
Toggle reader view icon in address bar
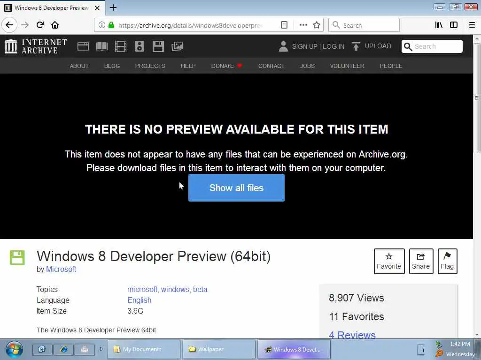[284, 25]
